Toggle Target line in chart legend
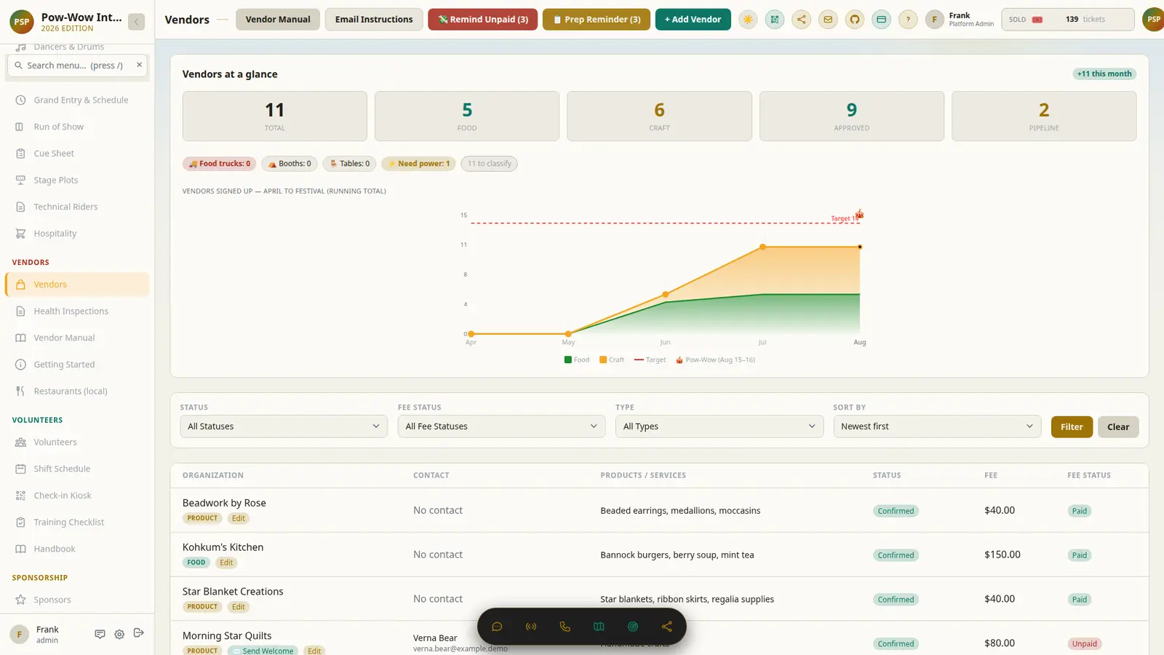Image resolution: width=1164 pixels, height=655 pixels. [650, 360]
